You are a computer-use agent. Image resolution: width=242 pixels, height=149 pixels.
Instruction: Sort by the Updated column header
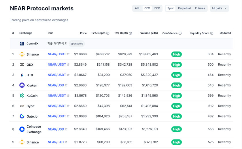(x=225, y=33)
